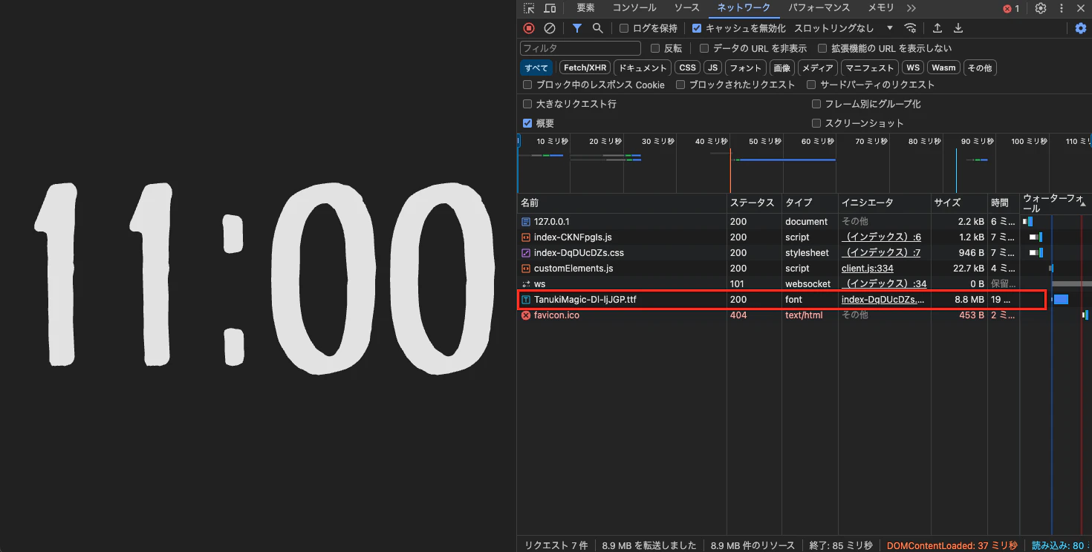
Task: Open the スロットリングなし throttling dropdown
Action: click(x=844, y=28)
